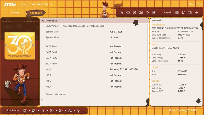This screenshot has width=204, height=115.
Task: Click the DRAM Size value 32768 MB
Action: (x=183, y=71)
